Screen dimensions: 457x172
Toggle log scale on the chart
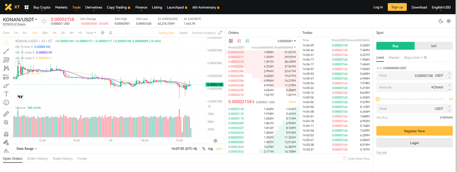[211, 149]
